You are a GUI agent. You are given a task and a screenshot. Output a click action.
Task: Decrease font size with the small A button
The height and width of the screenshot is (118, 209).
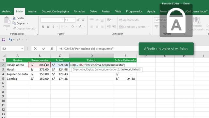[83, 20]
